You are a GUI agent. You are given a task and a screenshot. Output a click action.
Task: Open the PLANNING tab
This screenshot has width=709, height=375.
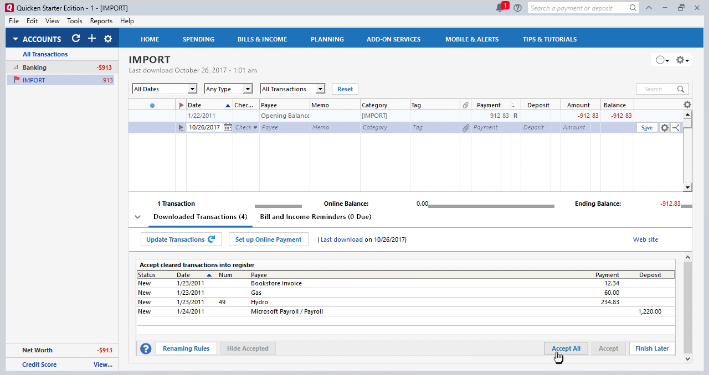[x=327, y=39]
